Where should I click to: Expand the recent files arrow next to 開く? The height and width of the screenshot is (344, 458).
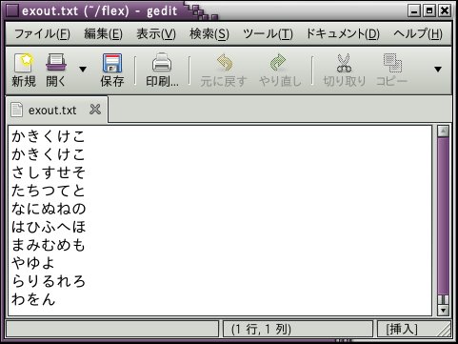click(83, 69)
